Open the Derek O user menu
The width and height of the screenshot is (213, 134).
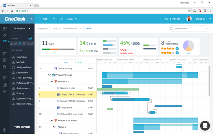(198, 19)
